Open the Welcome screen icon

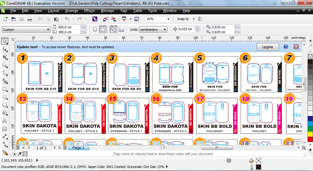coord(136,19)
